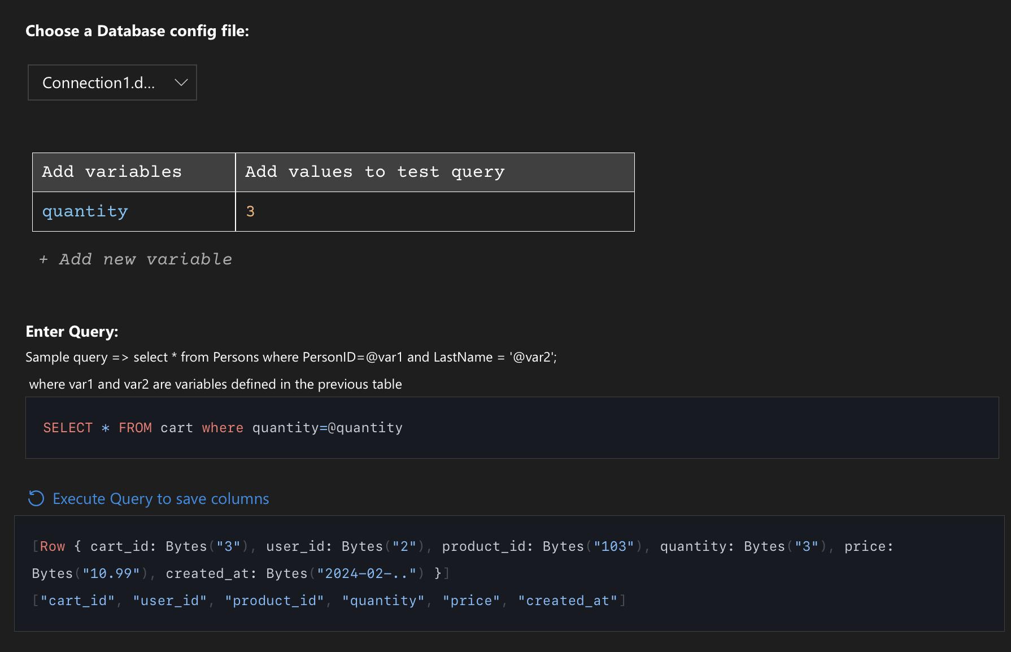
Task: Place cursor on @quantity in the query
Action: click(x=365, y=428)
